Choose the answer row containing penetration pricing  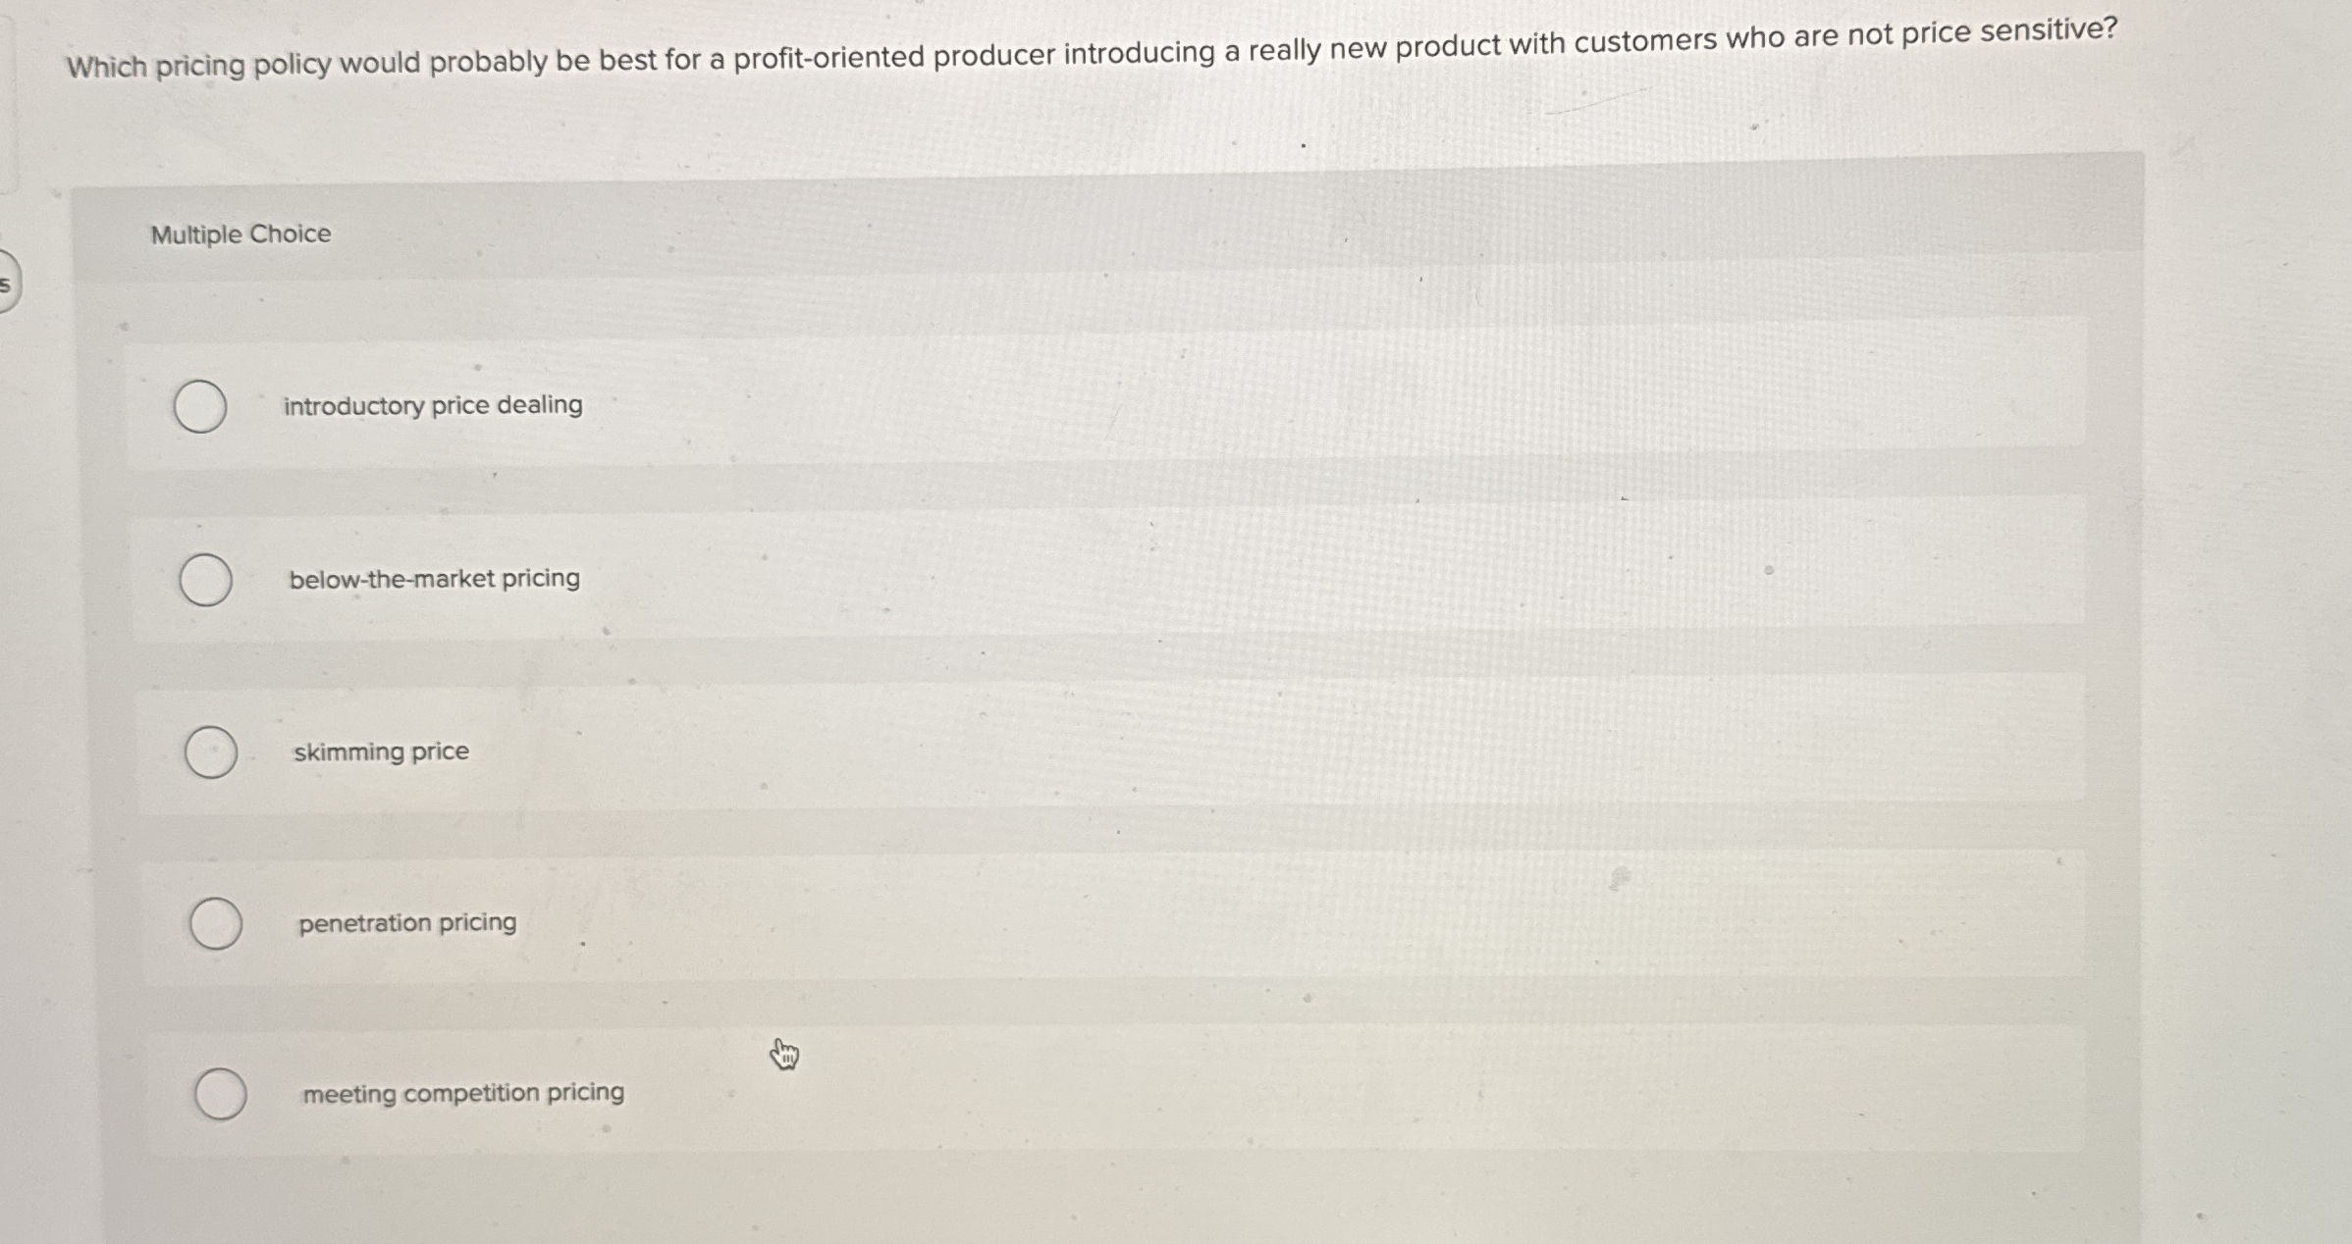[x=1080, y=923]
